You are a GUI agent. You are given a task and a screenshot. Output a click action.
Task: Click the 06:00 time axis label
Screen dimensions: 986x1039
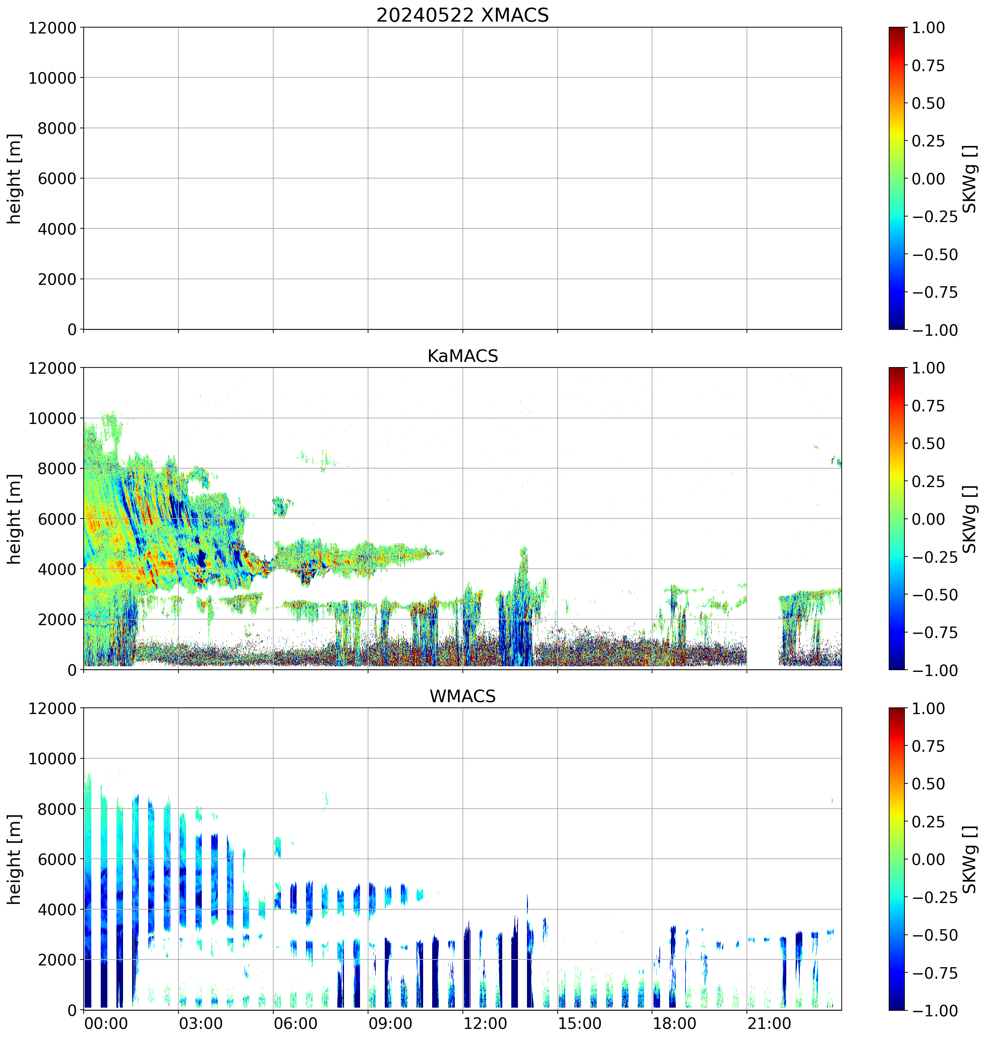[296, 1023]
